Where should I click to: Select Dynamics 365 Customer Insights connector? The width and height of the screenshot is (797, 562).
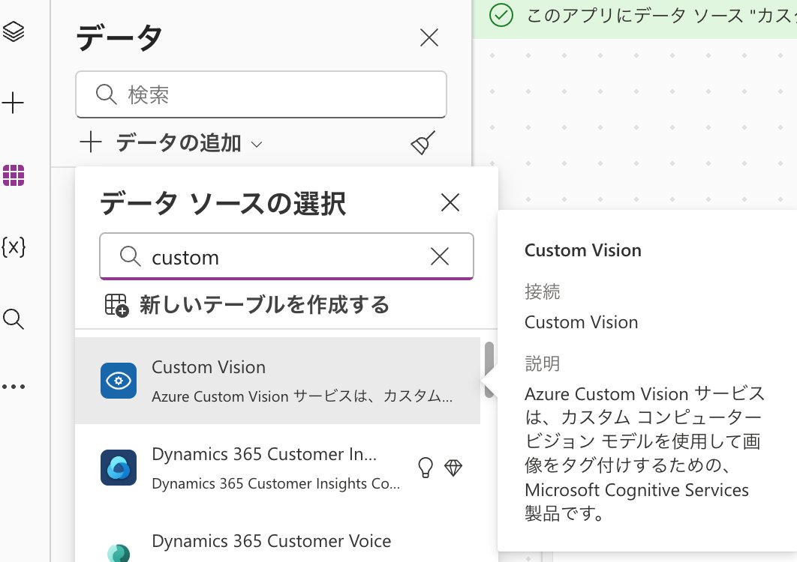coord(278,468)
